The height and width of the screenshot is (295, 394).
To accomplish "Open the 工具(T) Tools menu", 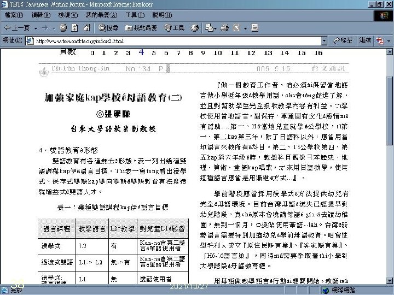I will click(x=135, y=15).
